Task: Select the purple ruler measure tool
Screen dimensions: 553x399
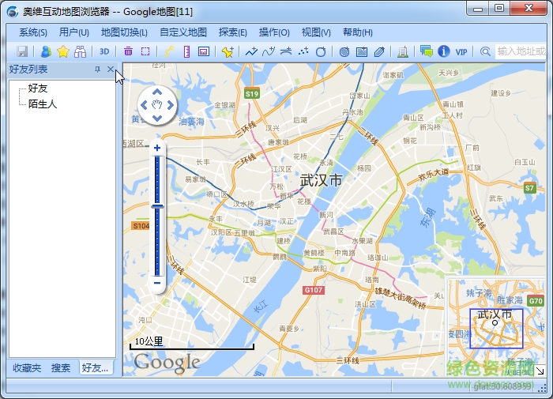Action: coord(186,51)
